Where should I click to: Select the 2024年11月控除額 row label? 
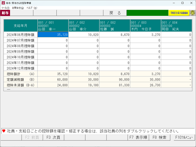(x=21, y=63)
